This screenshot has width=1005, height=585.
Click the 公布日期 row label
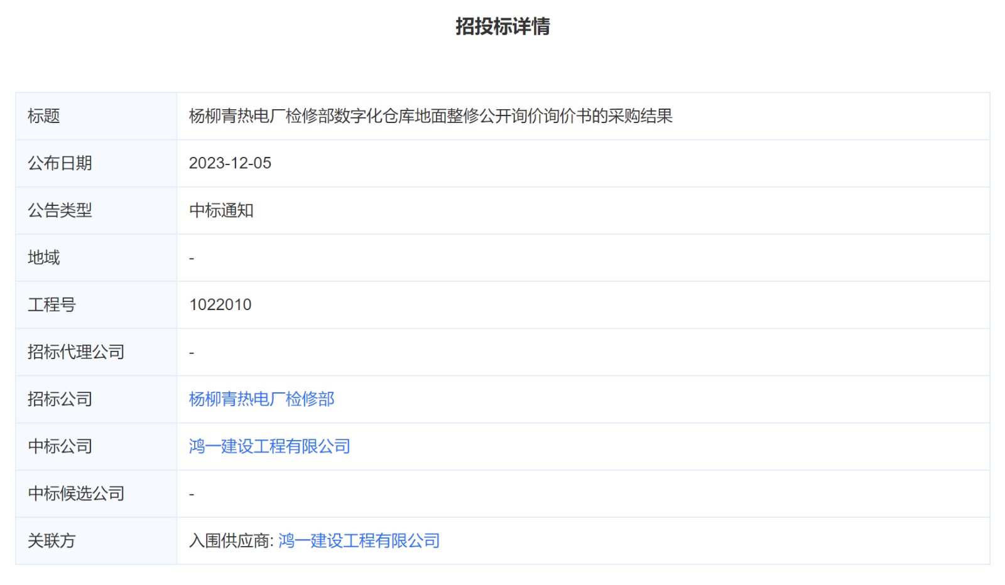(x=60, y=163)
